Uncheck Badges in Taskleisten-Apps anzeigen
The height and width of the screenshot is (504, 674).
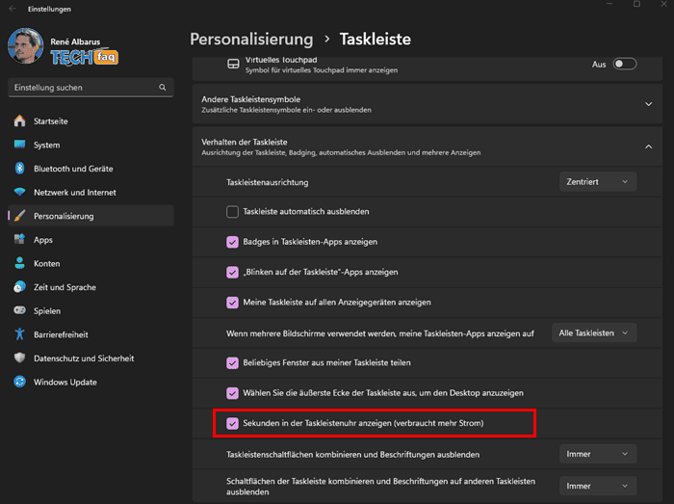tap(232, 242)
